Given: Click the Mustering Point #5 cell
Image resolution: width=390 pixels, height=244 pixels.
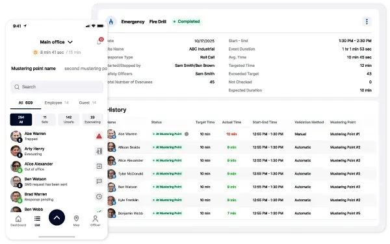Looking at the screenshot, I should pyautogui.click(x=345, y=213).
